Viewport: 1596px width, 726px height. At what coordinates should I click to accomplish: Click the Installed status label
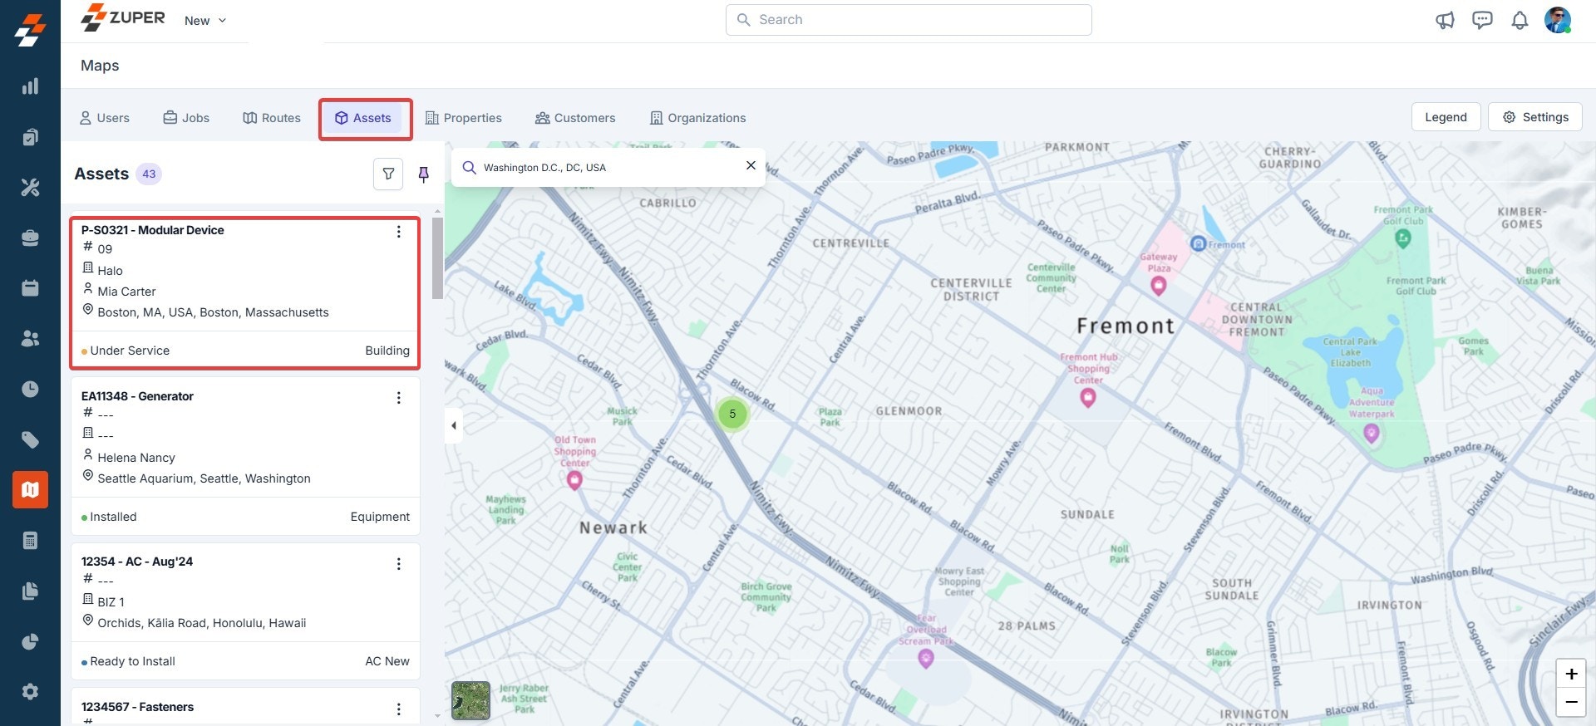(113, 517)
